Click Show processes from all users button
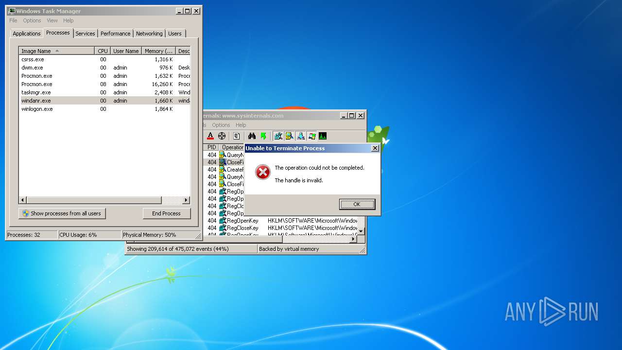 [62, 213]
